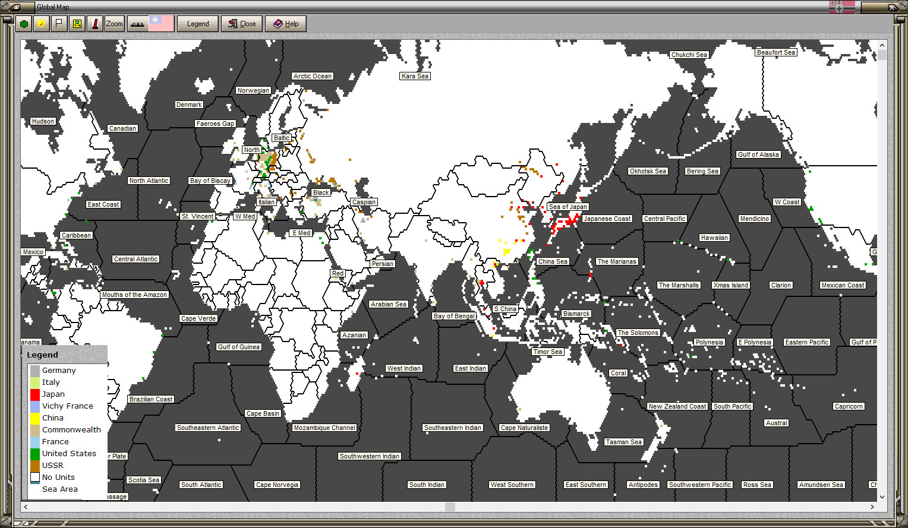Click the map scroll up arrow
This screenshot has width=908, height=528.
tap(882, 45)
